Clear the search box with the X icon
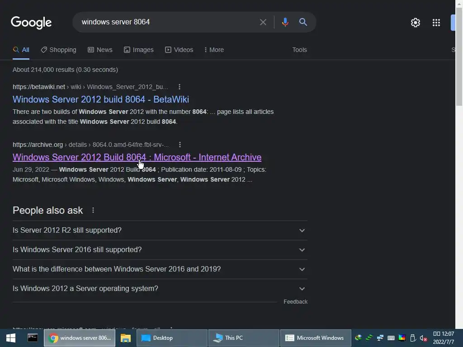463x347 pixels. (x=263, y=22)
